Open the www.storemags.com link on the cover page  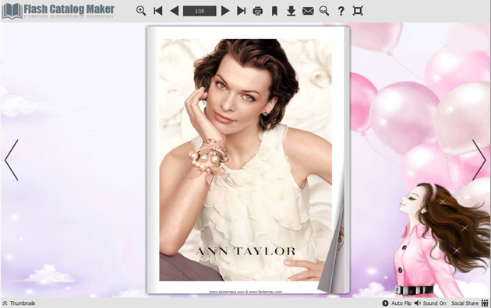227,292
